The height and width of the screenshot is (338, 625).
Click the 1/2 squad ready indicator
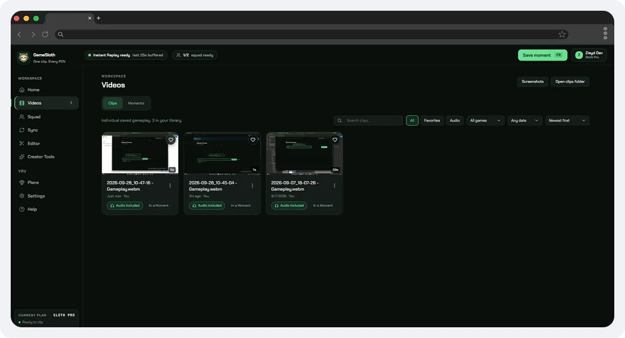[195, 55]
